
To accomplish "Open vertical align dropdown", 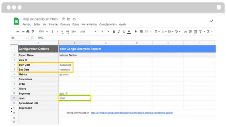I will tap(164, 32).
